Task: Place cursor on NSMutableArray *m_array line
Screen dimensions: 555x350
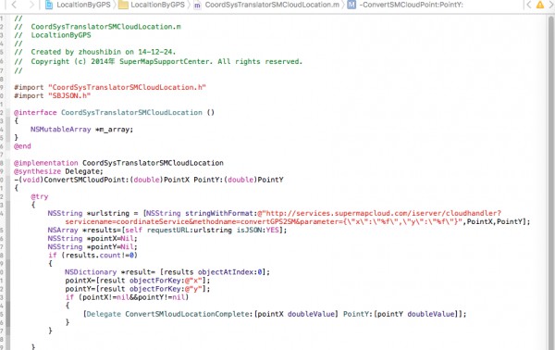Action: click(81, 130)
